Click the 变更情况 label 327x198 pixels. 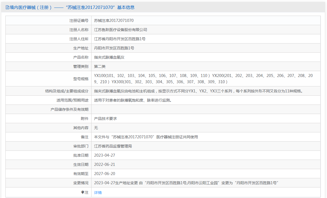pyautogui.click(x=81, y=183)
